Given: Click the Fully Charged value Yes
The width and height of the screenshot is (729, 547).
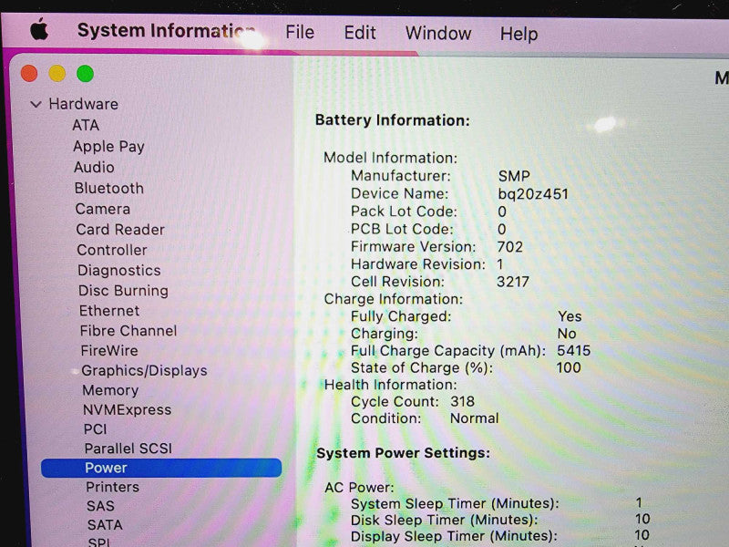Looking at the screenshot, I should pyautogui.click(x=570, y=316).
